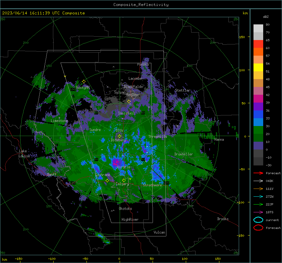Click the ThreeHills label
282x263 pixels.
(x=158, y=137)
